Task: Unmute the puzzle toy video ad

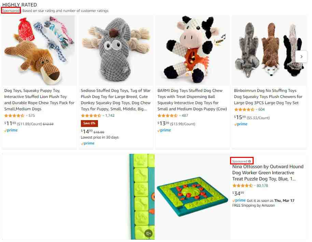Action: (x=148, y=233)
